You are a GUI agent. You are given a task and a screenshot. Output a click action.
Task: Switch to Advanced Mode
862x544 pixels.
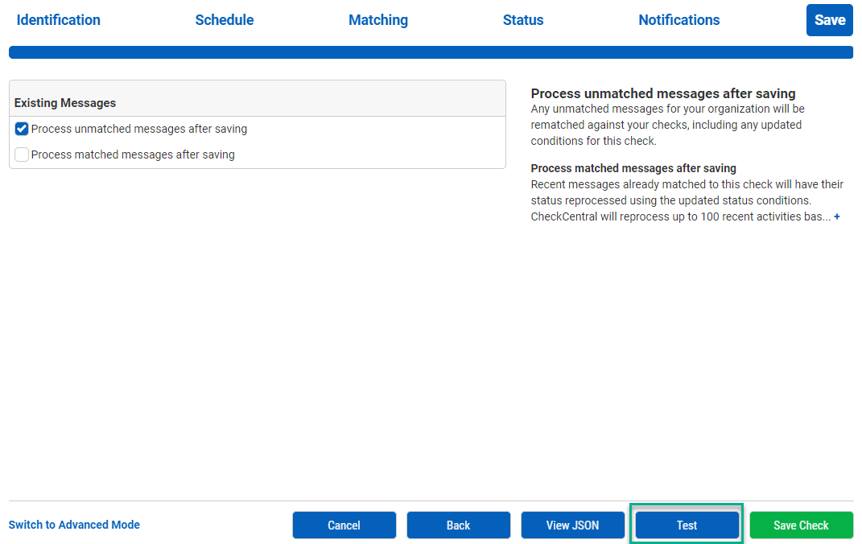pyautogui.click(x=74, y=525)
